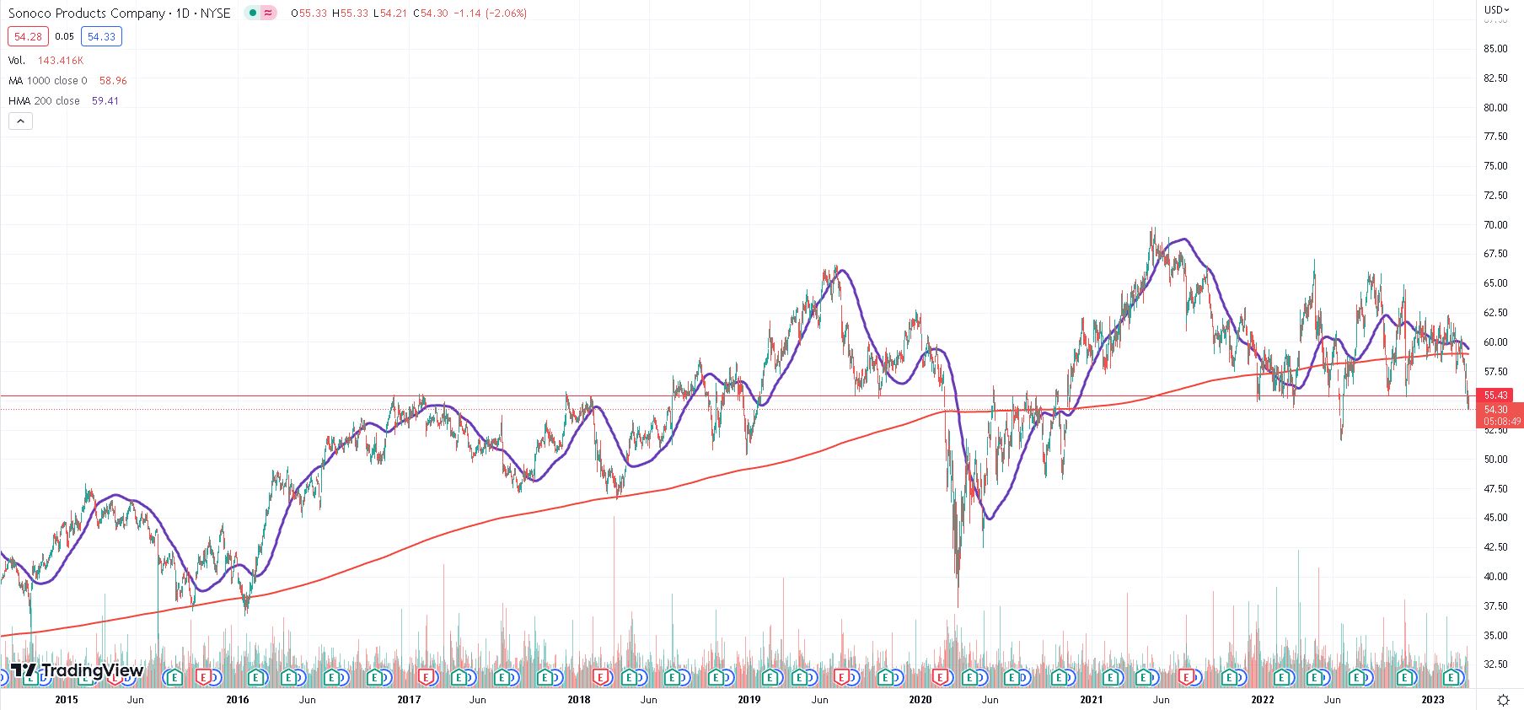
Task: Open green earnings marker near 2023
Action: [x=1452, y=677]
